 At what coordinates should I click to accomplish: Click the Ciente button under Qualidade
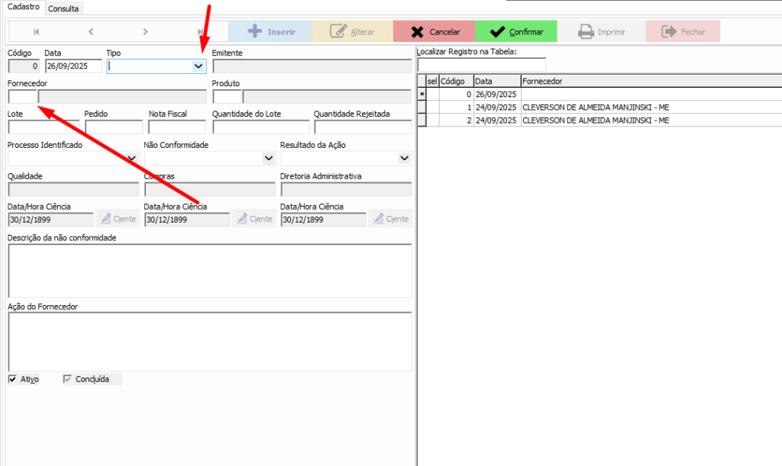(118, 219)
